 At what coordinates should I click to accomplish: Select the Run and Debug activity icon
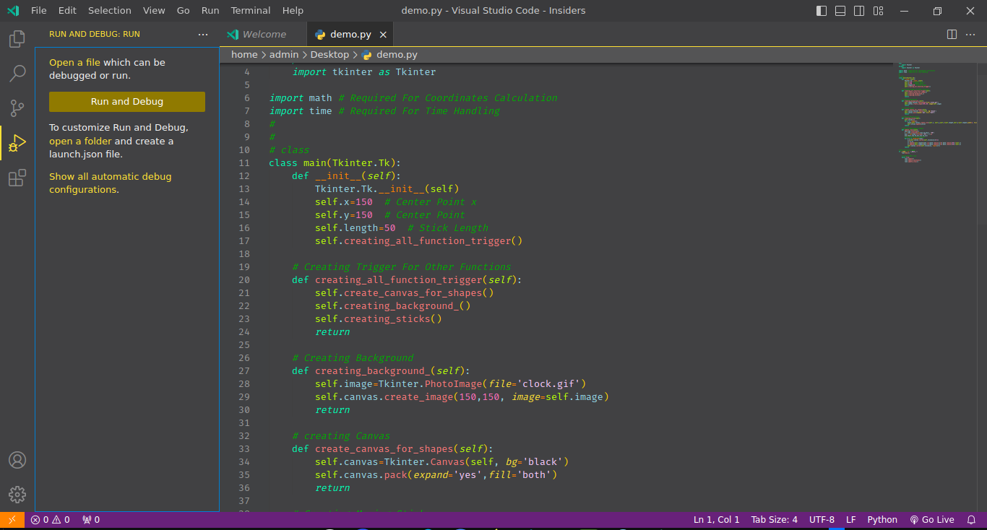coord(17,143)
